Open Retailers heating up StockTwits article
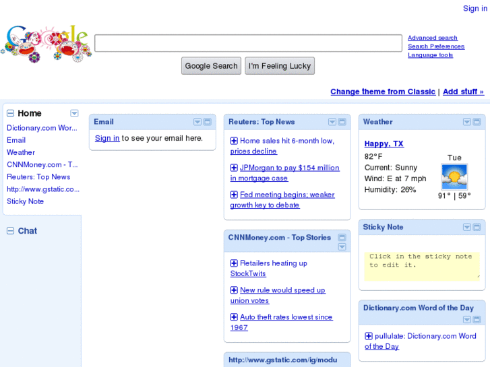 269,268
